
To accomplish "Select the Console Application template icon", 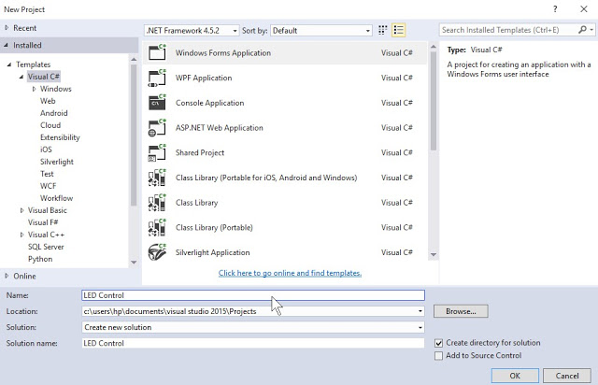I will coord(157,103).
